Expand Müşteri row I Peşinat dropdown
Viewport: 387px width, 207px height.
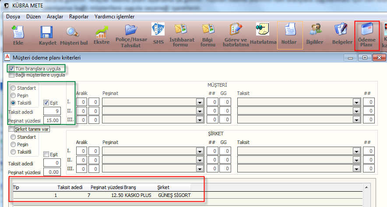200,102
